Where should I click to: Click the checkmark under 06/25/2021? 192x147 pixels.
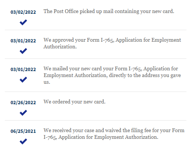pos(23,141)
